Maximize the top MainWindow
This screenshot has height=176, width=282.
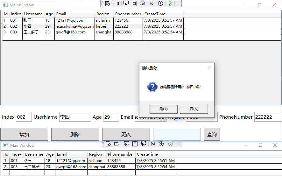[260, 5]
